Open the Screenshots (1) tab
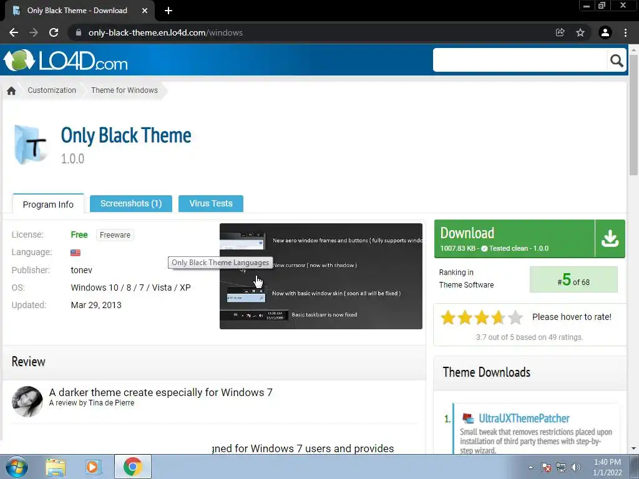This screenshot has width=639, height=479. (x=131, y=203)
